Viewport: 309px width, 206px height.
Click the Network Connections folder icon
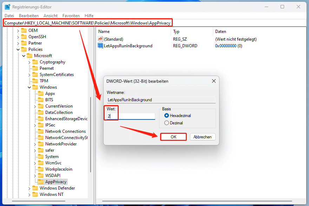pos(41,131)
